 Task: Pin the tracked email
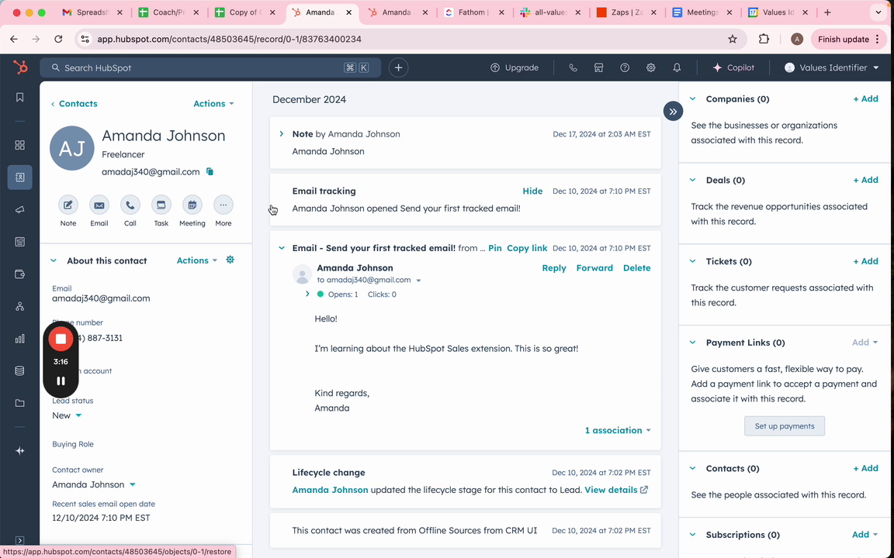[495, 248]
